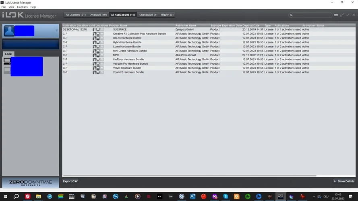Select the SUBSPACE license row
Viewport: 358px width, 201px height.
click(209, 29)
